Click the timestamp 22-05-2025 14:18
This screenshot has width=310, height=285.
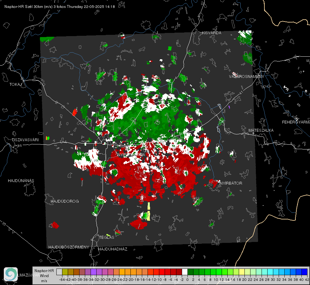[99, 7]
